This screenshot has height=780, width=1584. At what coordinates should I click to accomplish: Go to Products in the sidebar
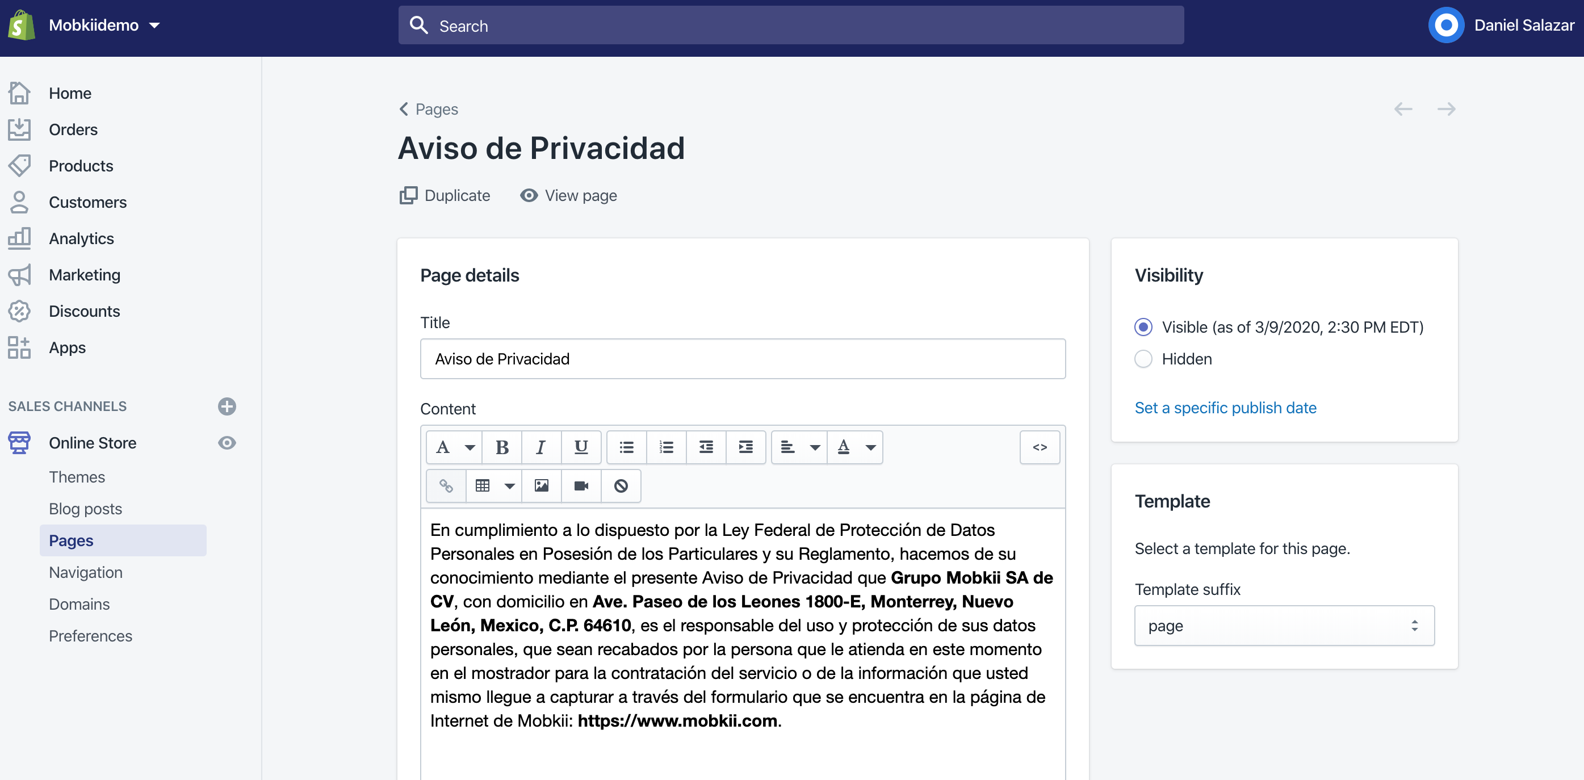pyautogui.click(x=81, y=166)
